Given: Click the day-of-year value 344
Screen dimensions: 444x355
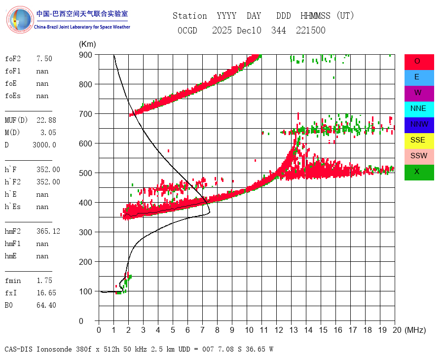Looking at the screenshot, I should coord(278,30).
